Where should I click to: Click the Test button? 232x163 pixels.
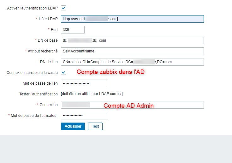pyautogui.click(x=95, y=126)
